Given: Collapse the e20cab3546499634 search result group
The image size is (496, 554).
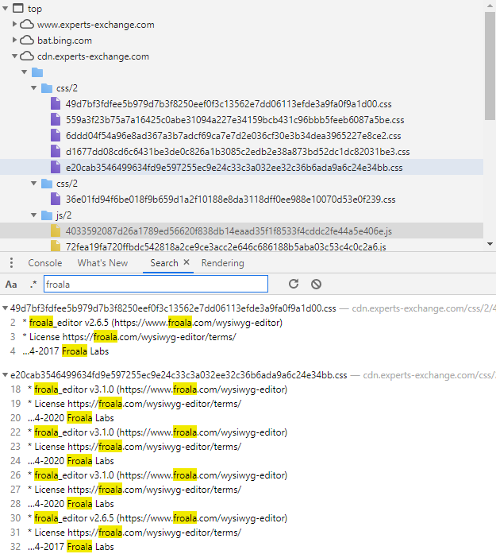Looking at the screenshot, I should pyautogui.click(x=6, y=374).
